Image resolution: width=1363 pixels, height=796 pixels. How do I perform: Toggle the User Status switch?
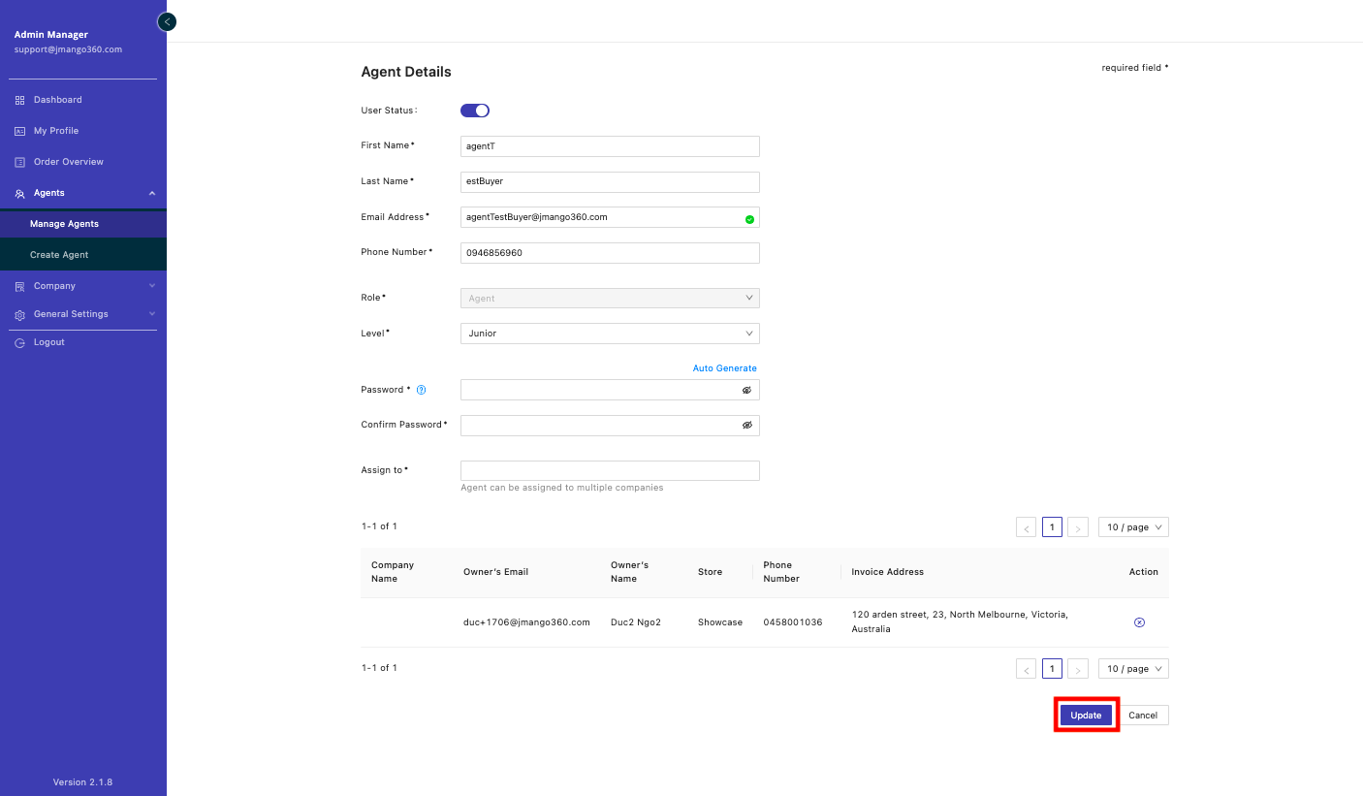[475, 111]
